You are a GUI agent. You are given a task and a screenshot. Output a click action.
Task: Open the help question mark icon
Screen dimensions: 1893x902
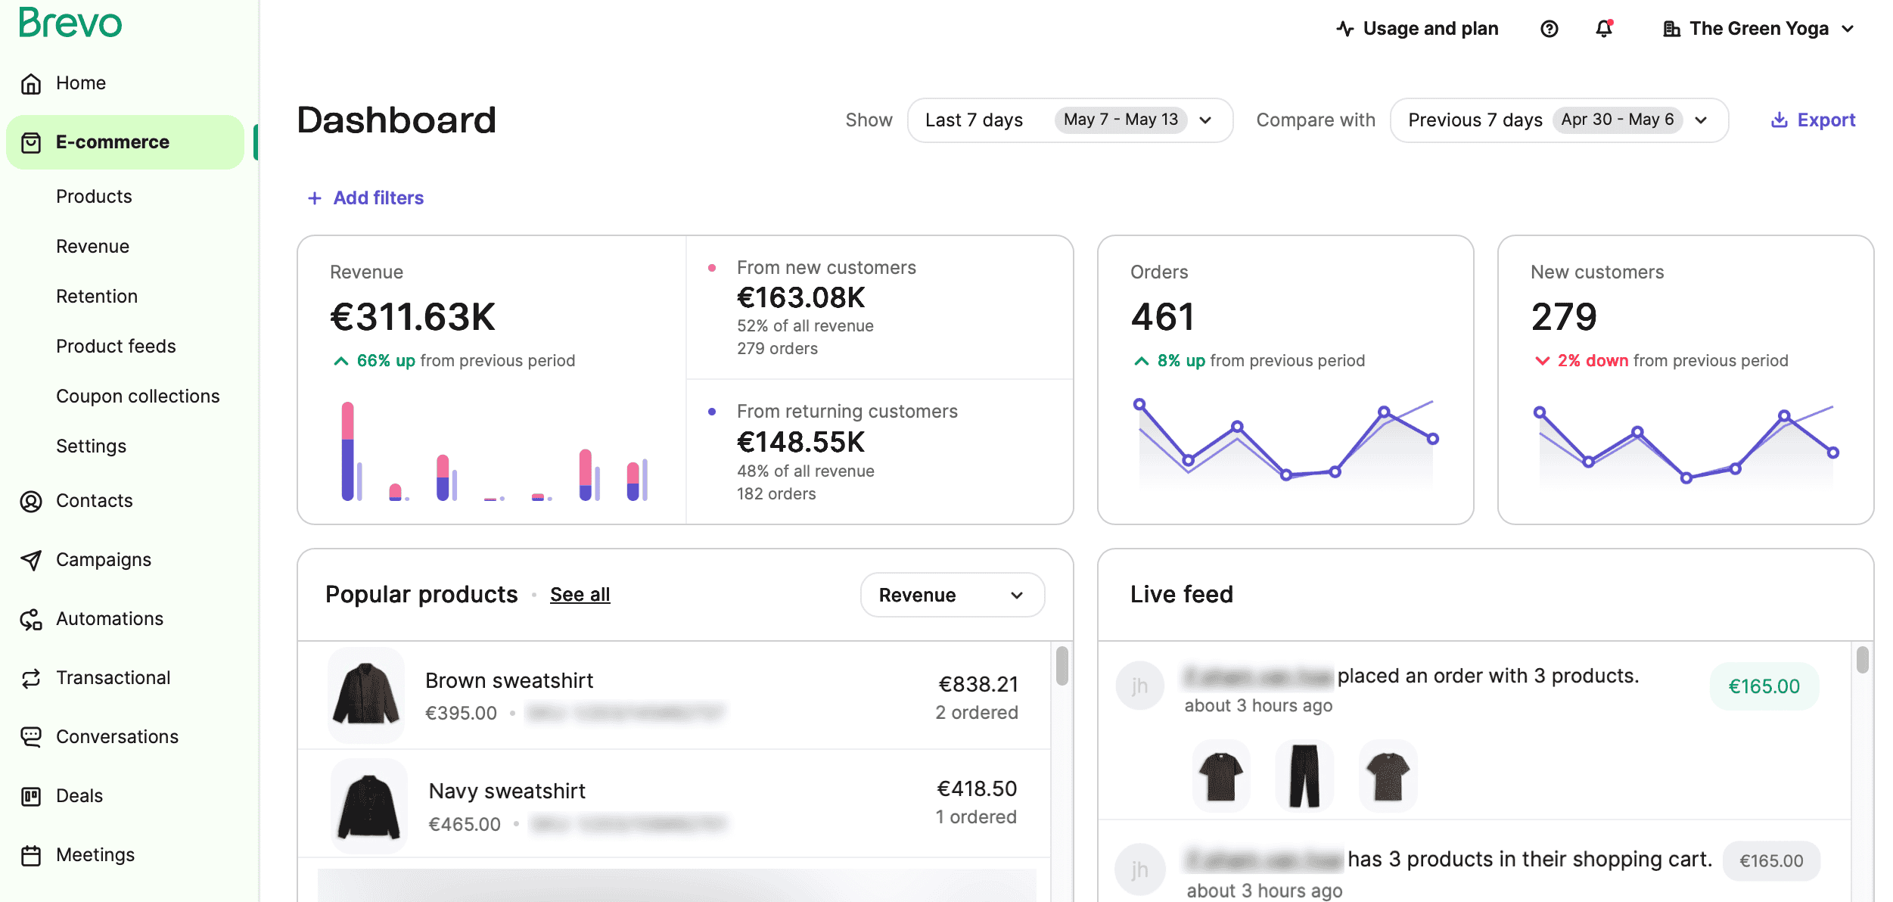[x=1549, y=29]
